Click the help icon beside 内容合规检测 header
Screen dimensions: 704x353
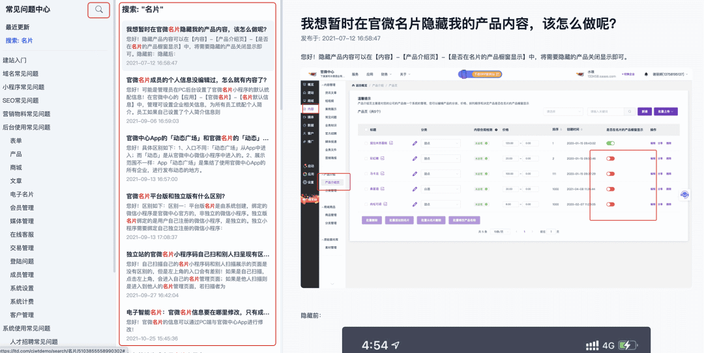tap(496, 129)
